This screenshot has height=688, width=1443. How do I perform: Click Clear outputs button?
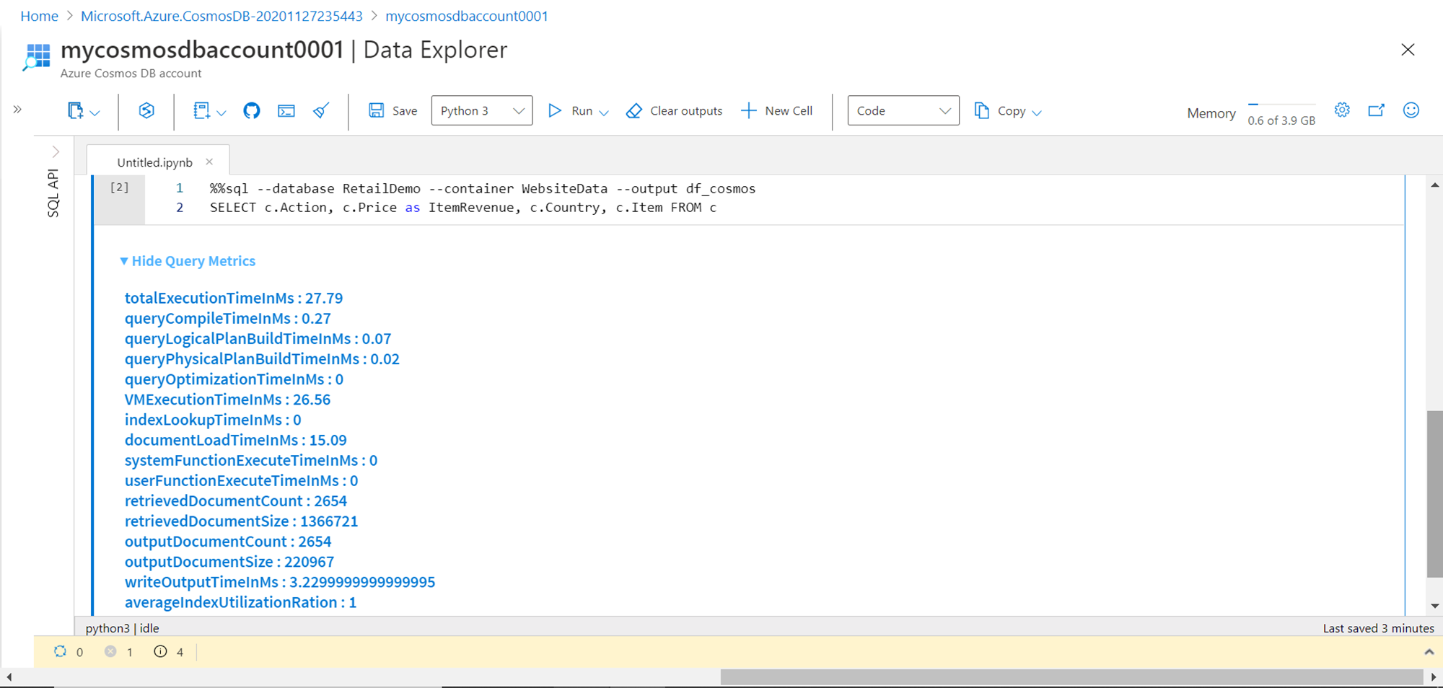point(675,110)
